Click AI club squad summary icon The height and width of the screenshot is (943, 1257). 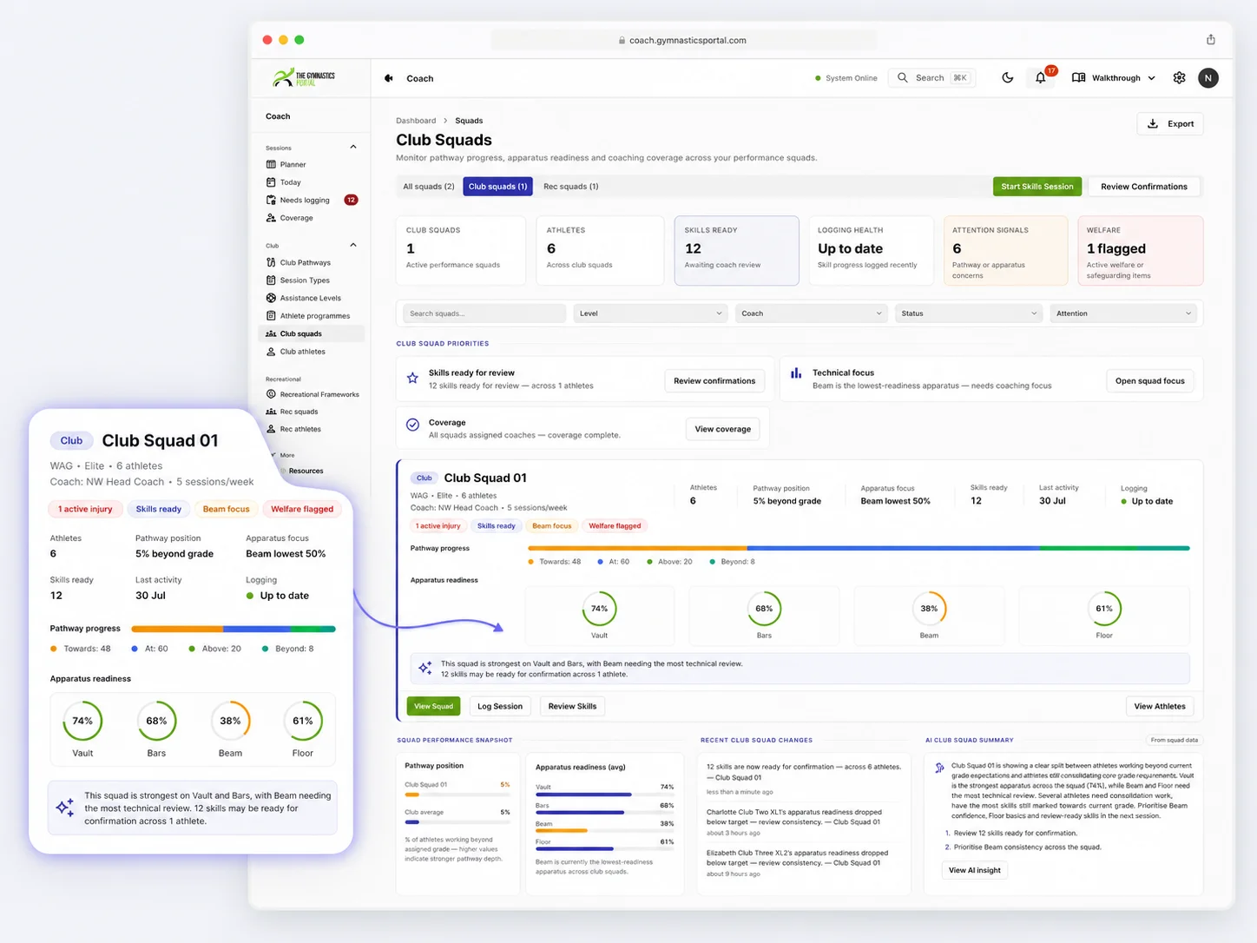pyautogui.click(x=939, y=768)
